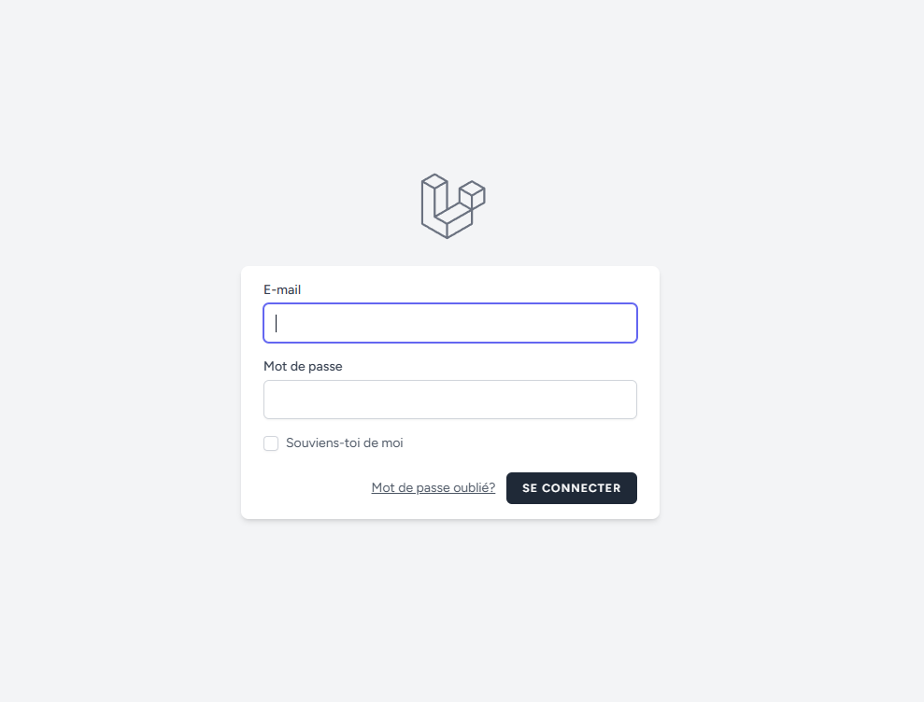
Task: Click the Mot de passe field label
Action: [x=303, y=366]
